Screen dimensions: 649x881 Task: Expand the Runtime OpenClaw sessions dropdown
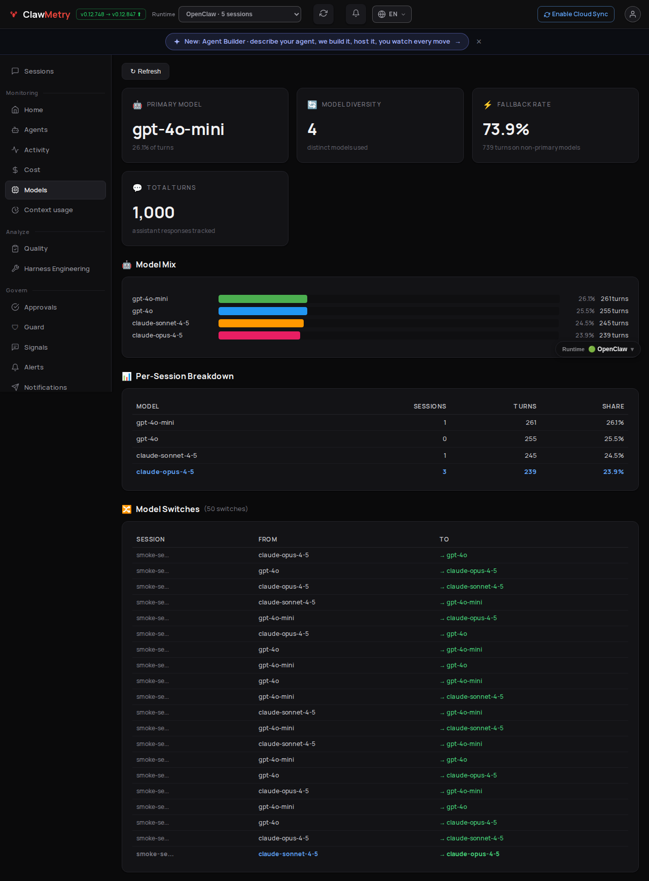pos(240,14)
